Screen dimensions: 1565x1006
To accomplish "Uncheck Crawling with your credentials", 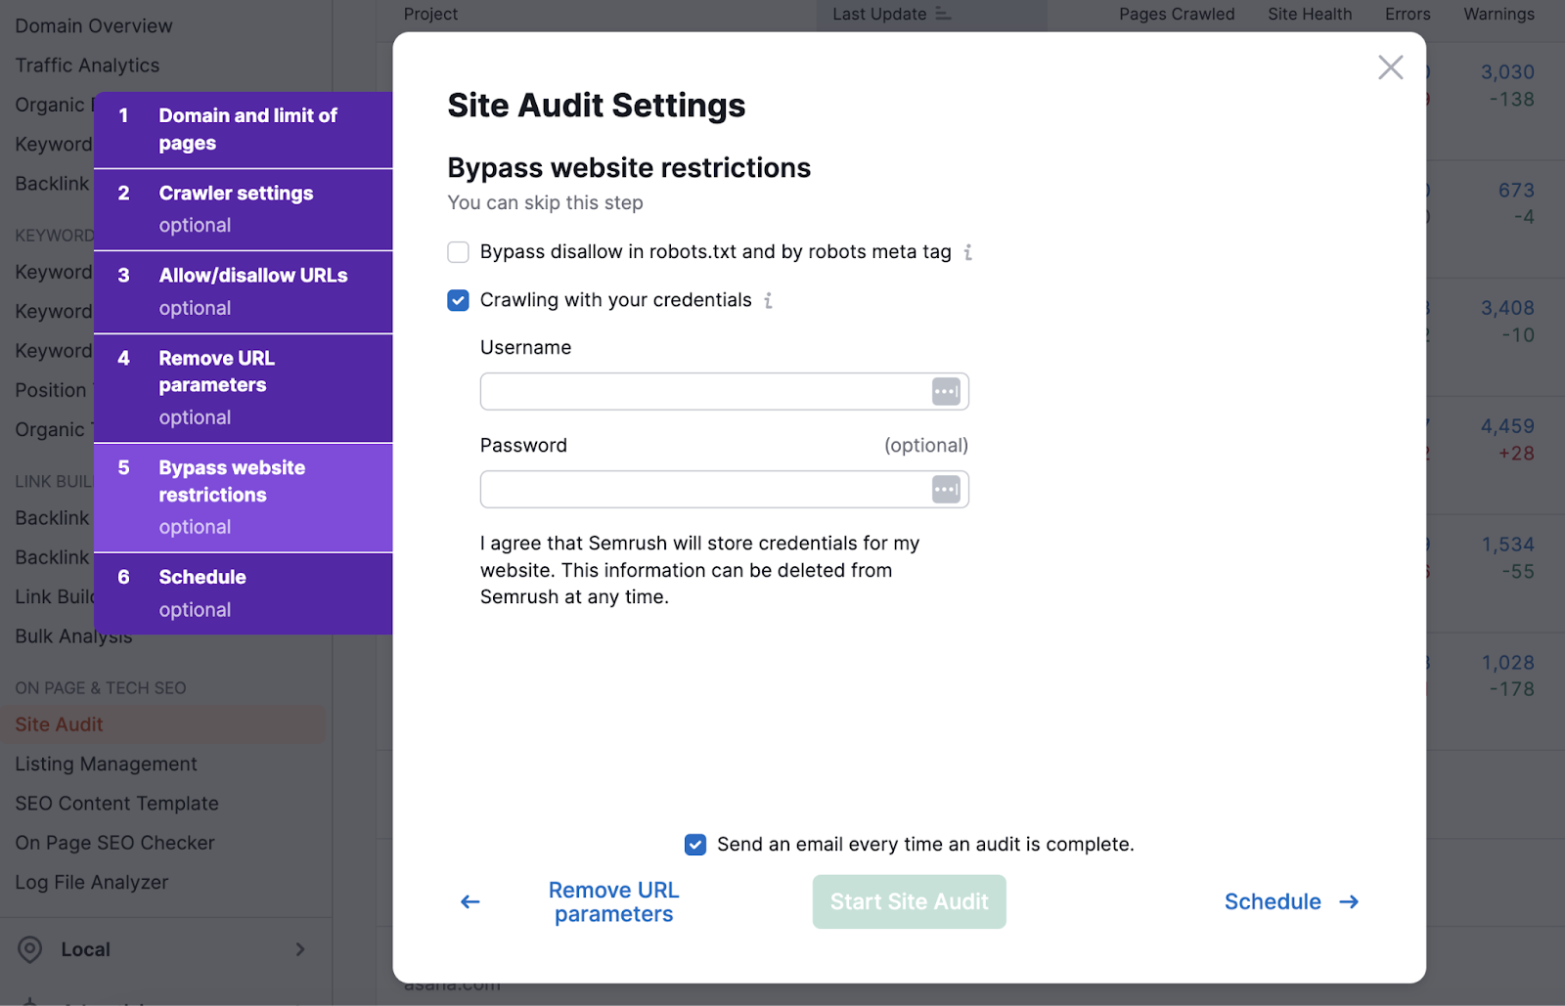I will [458, 300].
